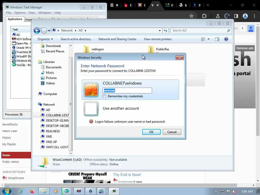Click the Explorer Forward navigation arrow
The image size is (260, 195).
[x=44, y=30]
